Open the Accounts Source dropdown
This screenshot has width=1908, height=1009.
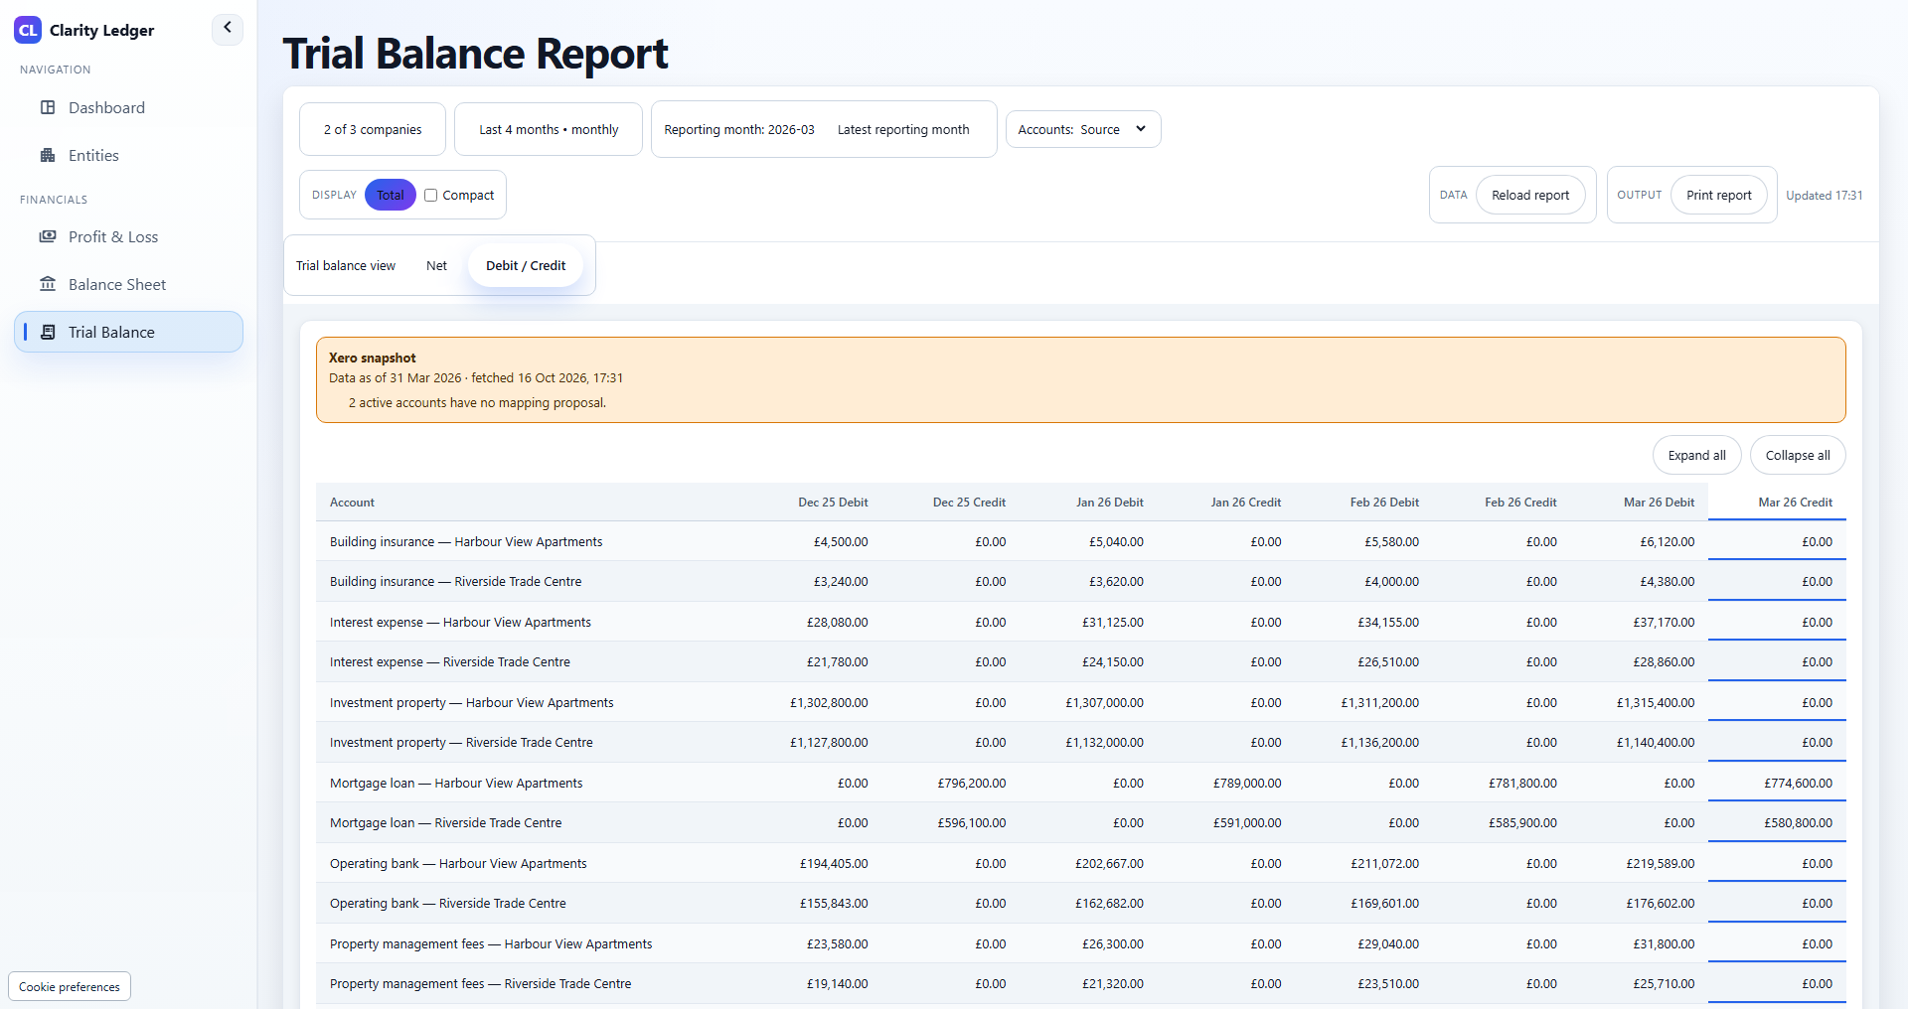click(x=1083, y=129)
